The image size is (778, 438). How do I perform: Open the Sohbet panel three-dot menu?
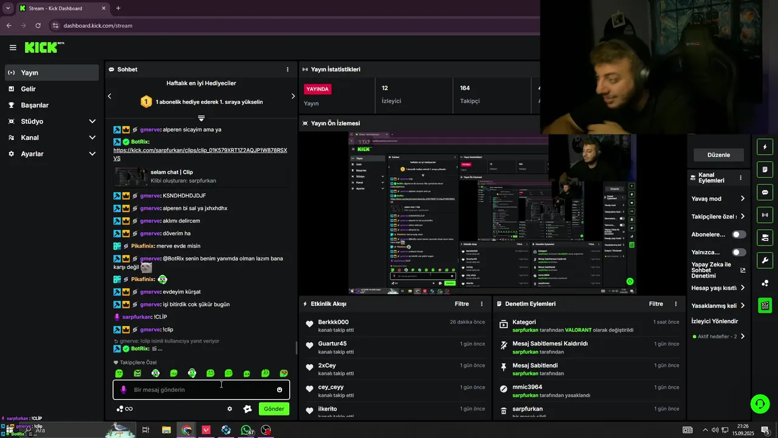pos(287,69)
